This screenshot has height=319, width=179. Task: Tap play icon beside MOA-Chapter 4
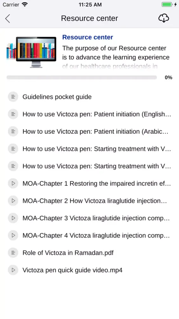13,235
